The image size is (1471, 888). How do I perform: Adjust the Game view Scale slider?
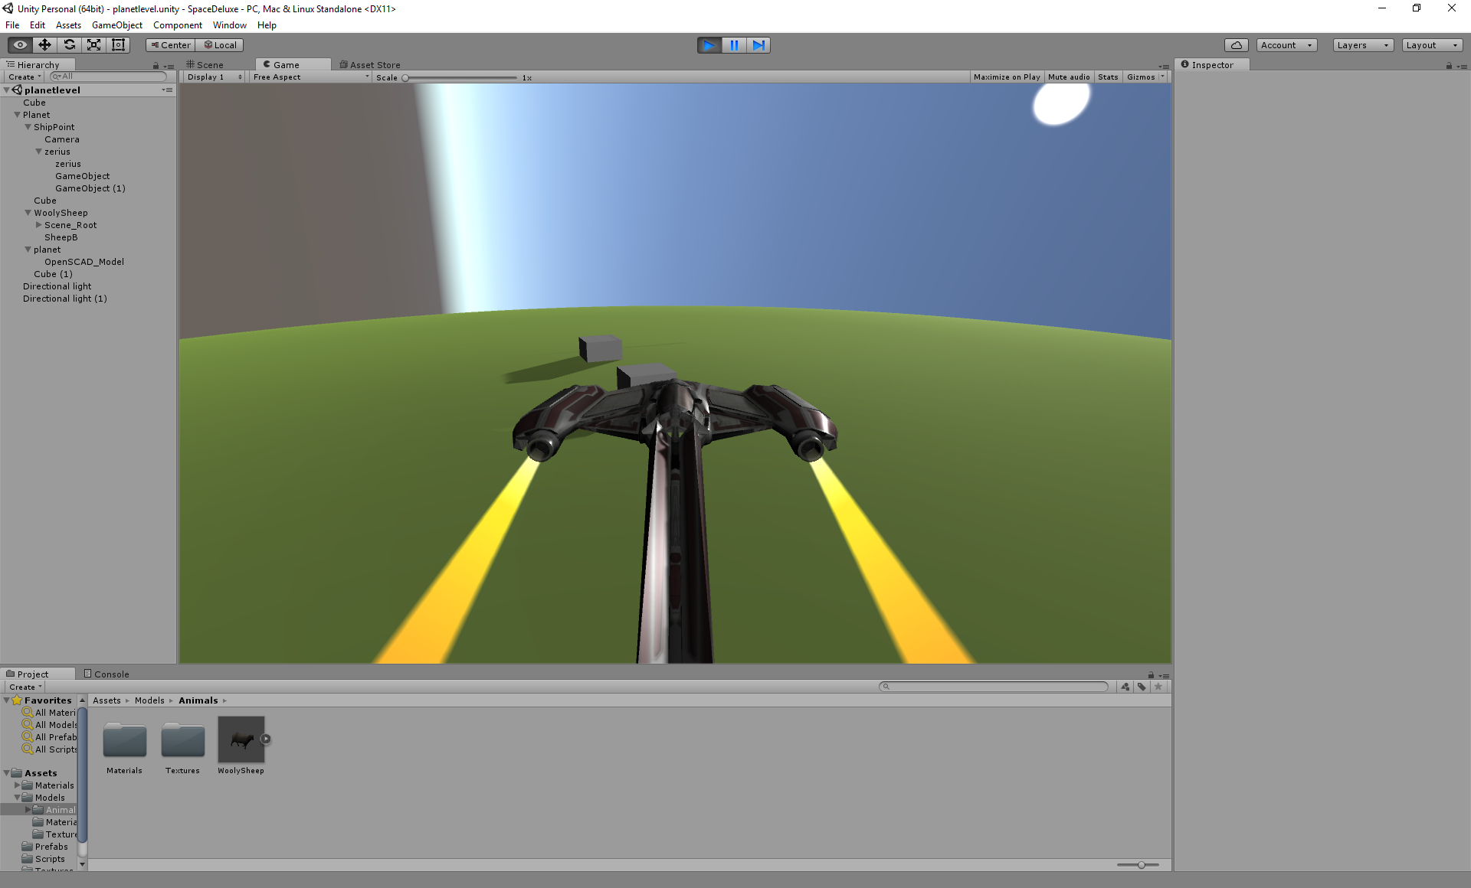pyautogui.click(x=406, y=77)
